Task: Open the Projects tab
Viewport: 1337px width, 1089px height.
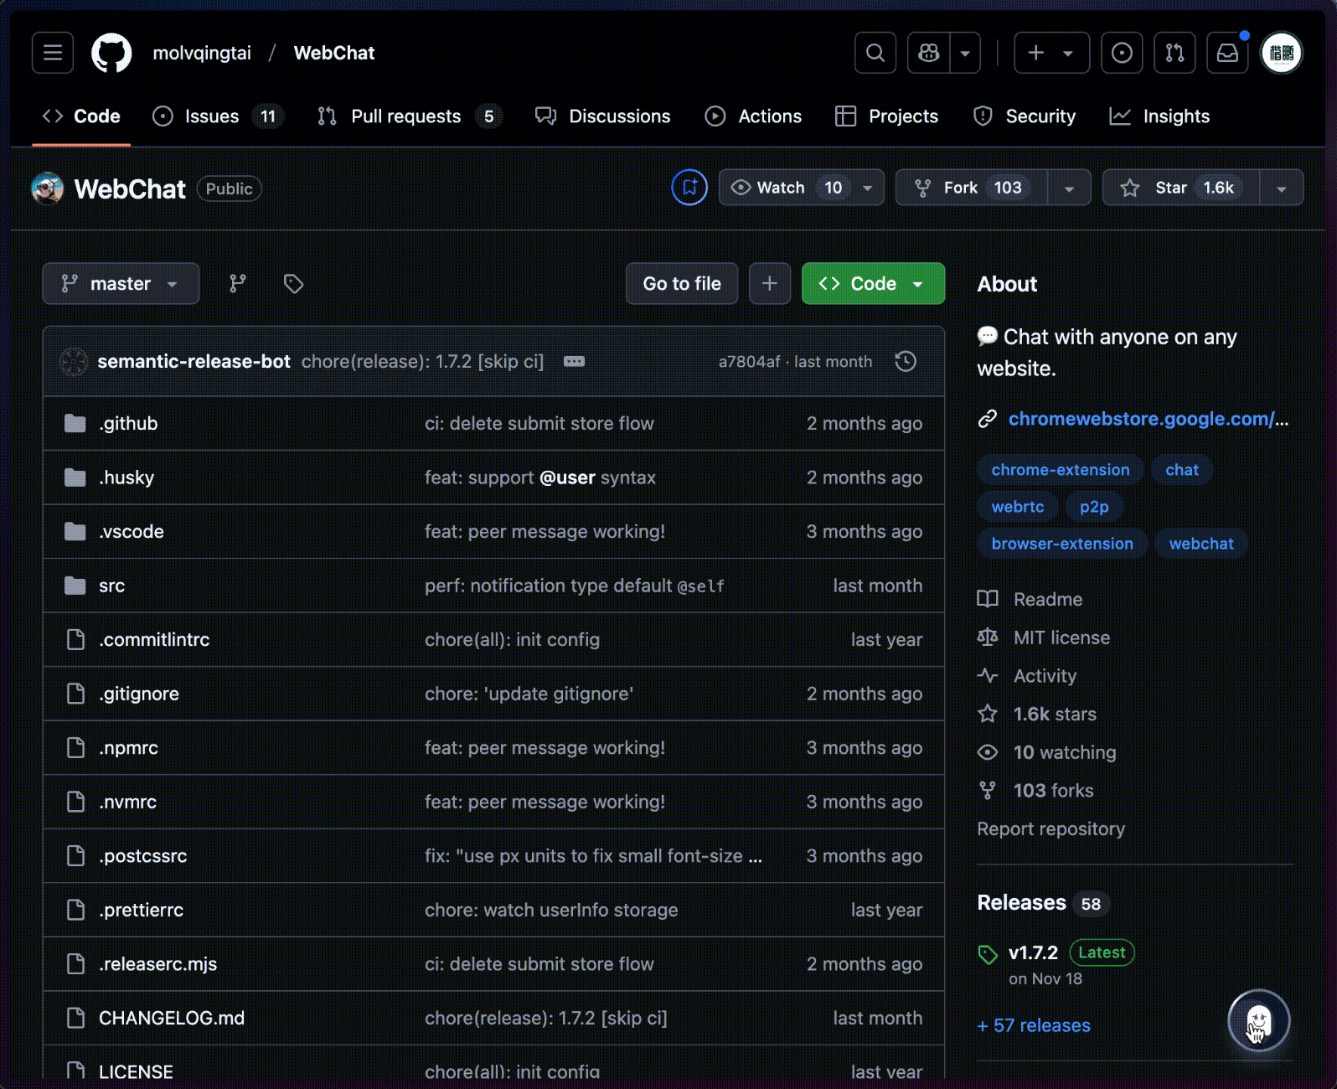Action: coord(887,116)
